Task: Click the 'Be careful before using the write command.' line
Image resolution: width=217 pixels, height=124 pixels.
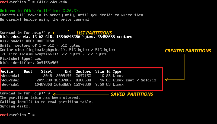Action: click(45, 19)
